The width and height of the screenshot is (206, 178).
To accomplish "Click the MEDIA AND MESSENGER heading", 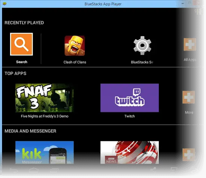I will pyautogui.click(x=30, y=131).
